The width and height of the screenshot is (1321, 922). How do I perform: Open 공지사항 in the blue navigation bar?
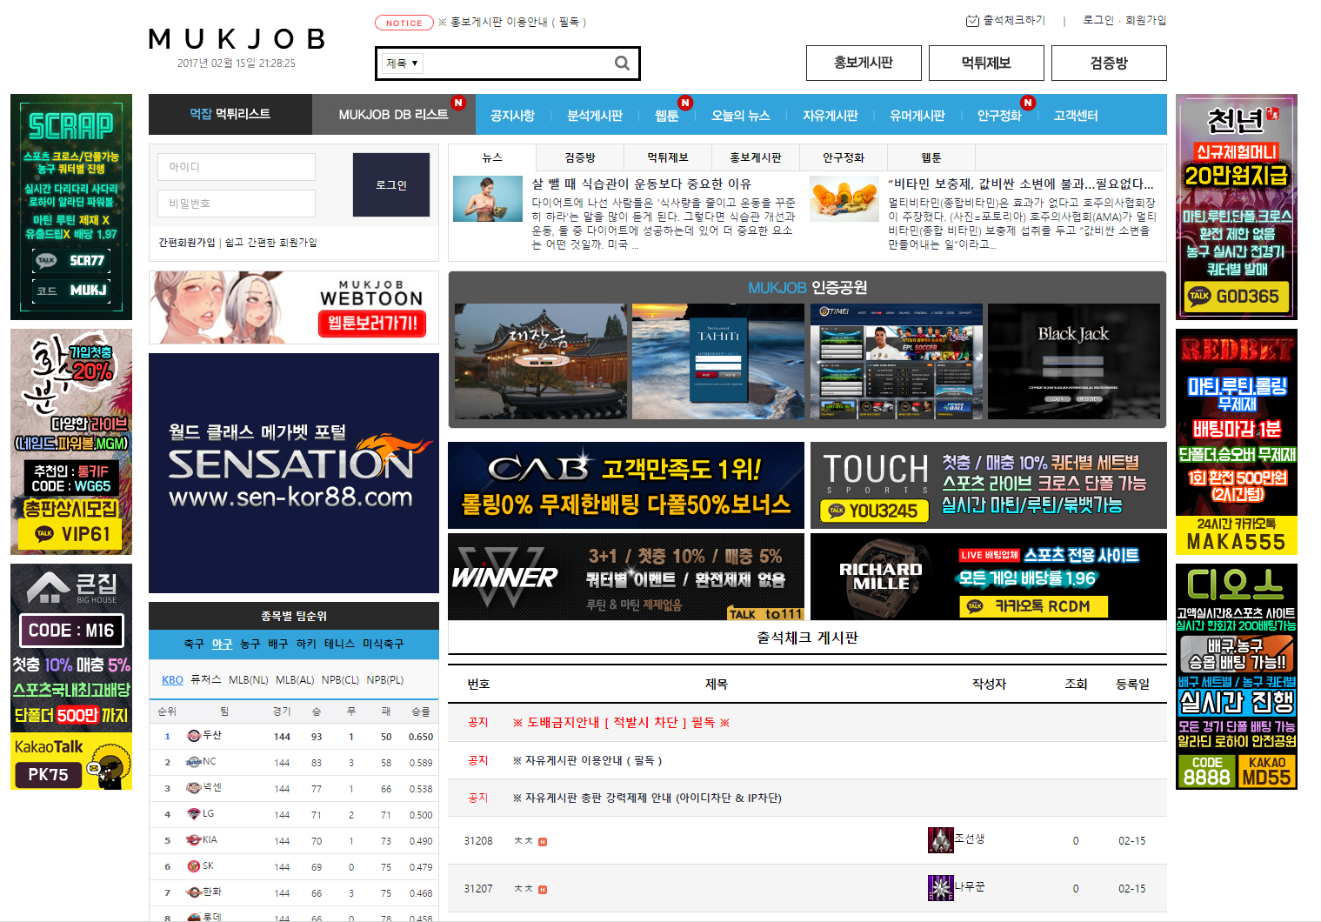point(512,116)
